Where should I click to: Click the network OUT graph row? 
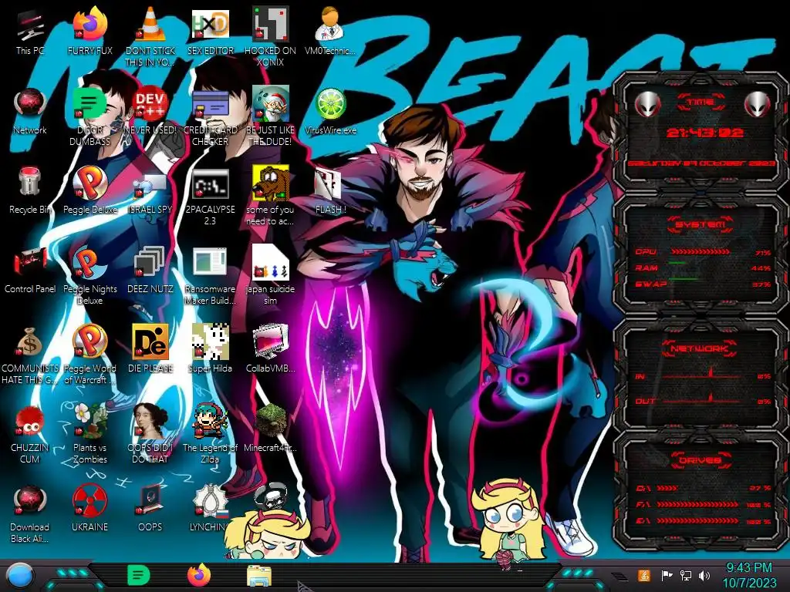tap(704, 400)
